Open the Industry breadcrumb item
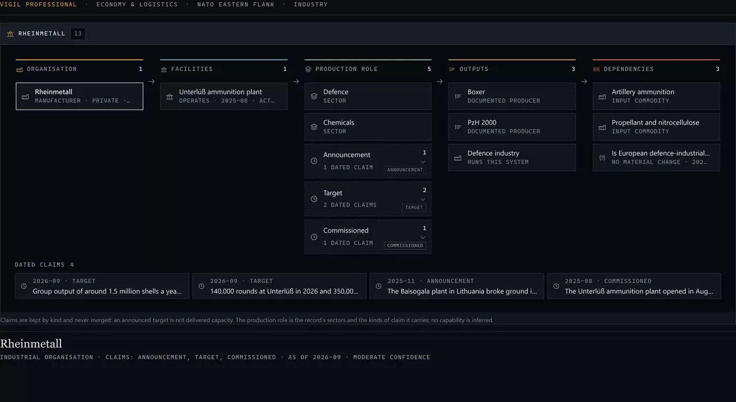The height and width of the screenshot is (402, 736). (x=310, y=5)
